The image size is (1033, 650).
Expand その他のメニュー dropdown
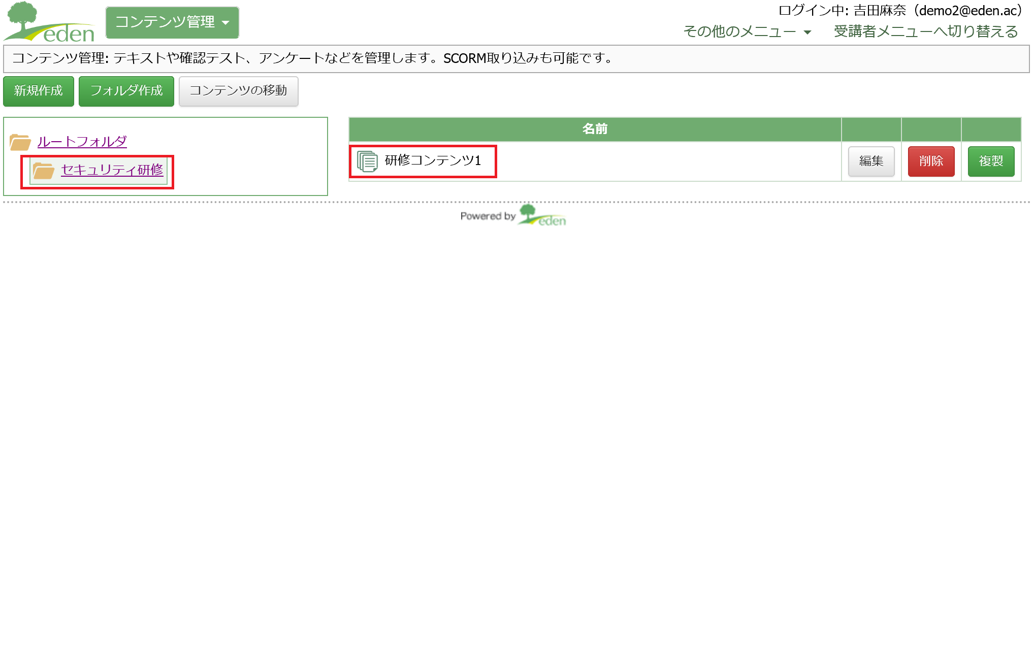pyautogui.click(x=747, y=31)
